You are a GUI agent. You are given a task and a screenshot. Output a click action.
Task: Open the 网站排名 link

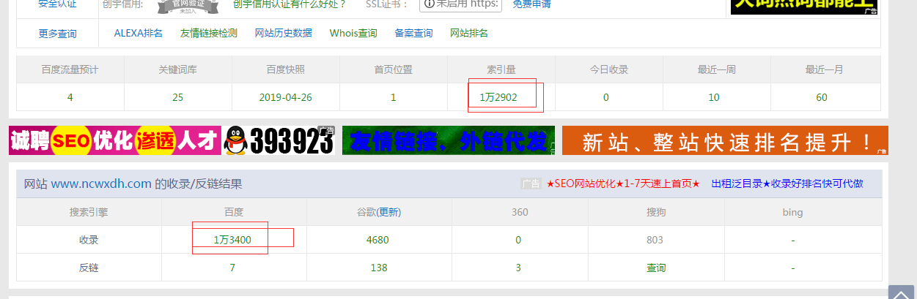pos(469,33)
